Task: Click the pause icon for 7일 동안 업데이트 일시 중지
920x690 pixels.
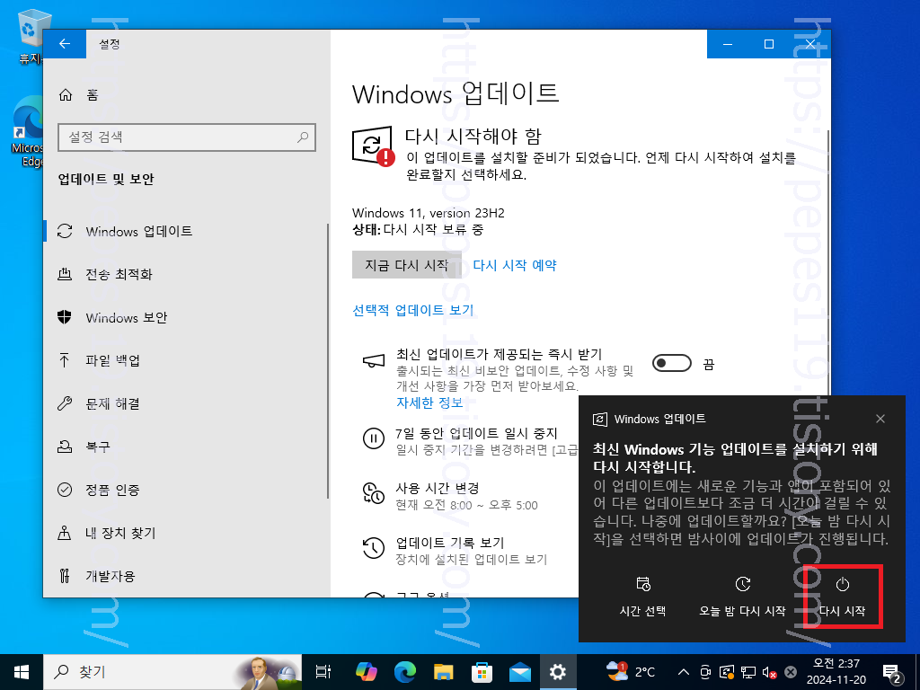Action: pos(373,438)
